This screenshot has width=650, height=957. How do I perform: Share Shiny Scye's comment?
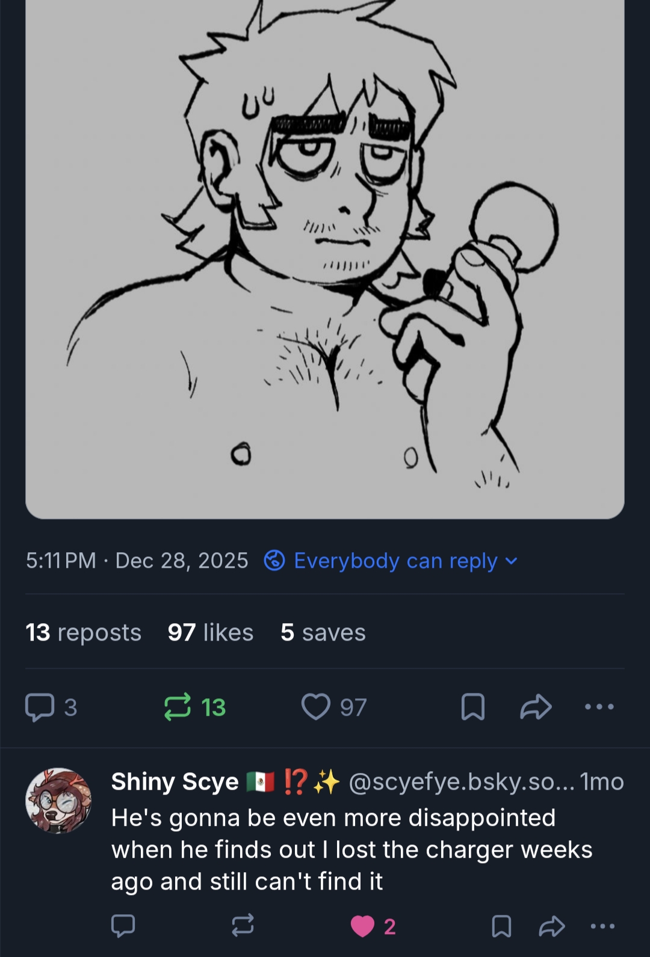551,926
